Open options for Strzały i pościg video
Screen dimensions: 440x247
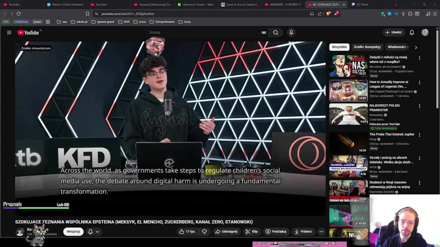(x=419, y=158)
